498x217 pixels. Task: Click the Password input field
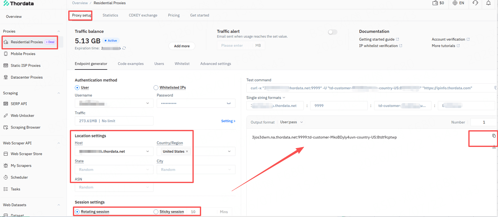point(196,103)
